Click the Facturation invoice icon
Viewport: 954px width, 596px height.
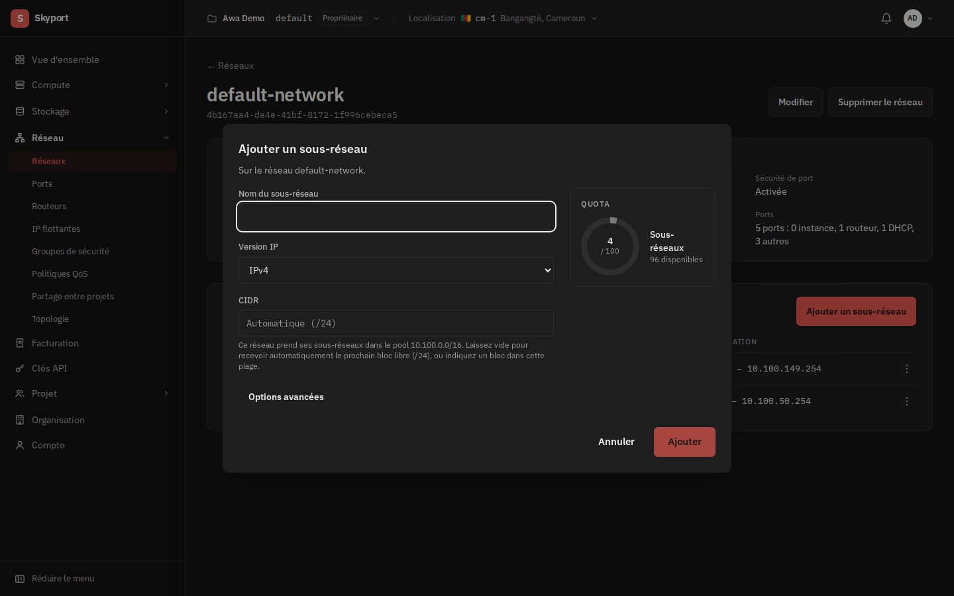(x=20, y=343)
